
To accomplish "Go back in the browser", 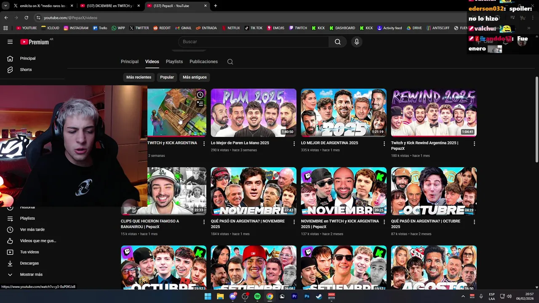I will pyautogui.click(x=6, y=18).
